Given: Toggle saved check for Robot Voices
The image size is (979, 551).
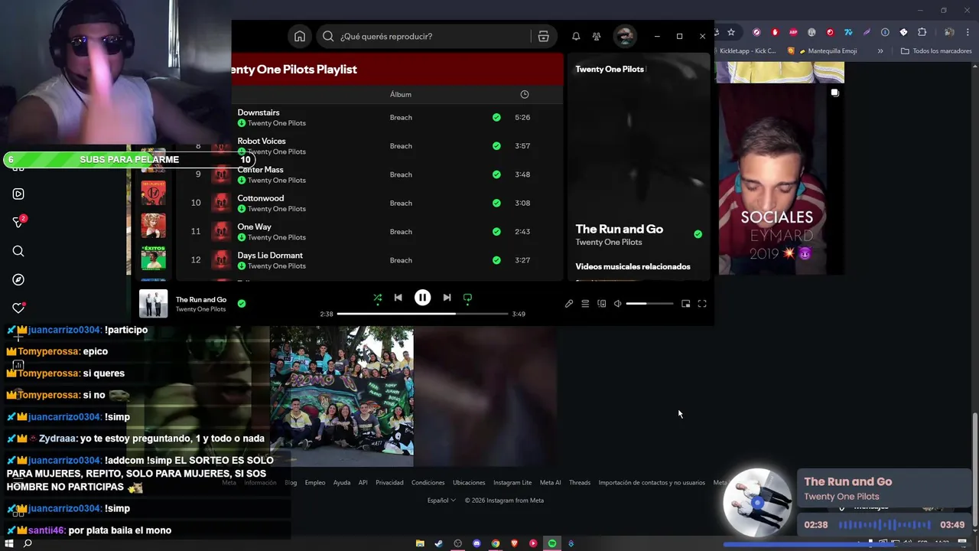Looking at the screenshot, I should point(496,145).
